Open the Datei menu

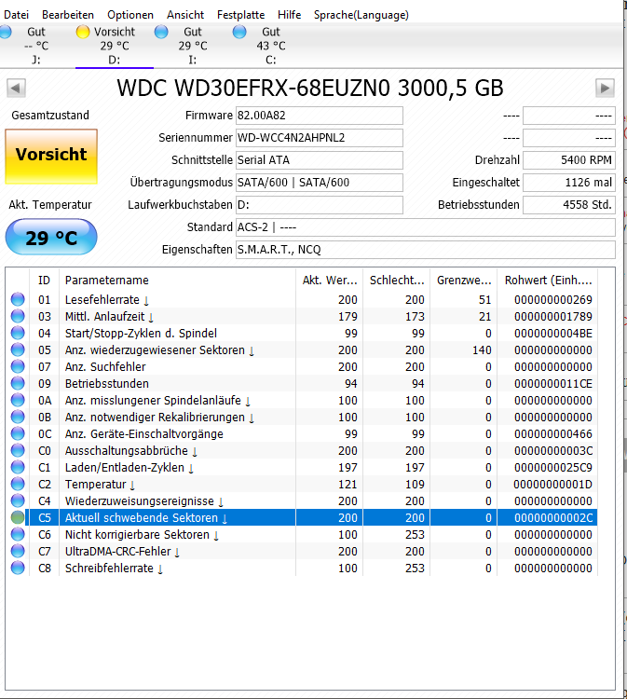coord(16,15)
